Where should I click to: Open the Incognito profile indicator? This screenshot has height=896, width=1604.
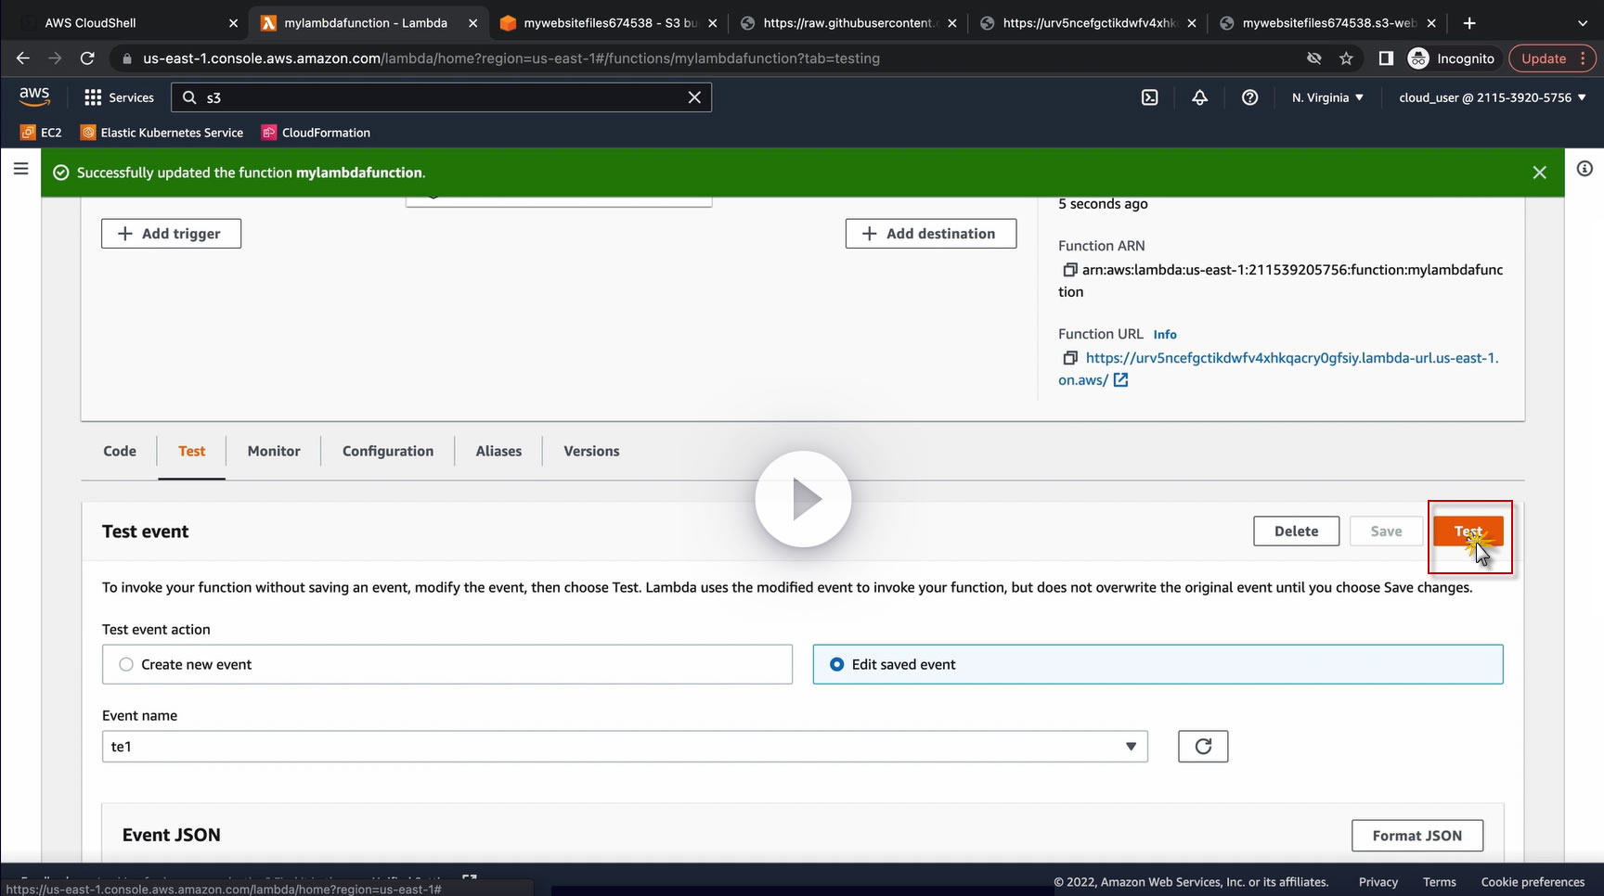[x=1452, y=58]
